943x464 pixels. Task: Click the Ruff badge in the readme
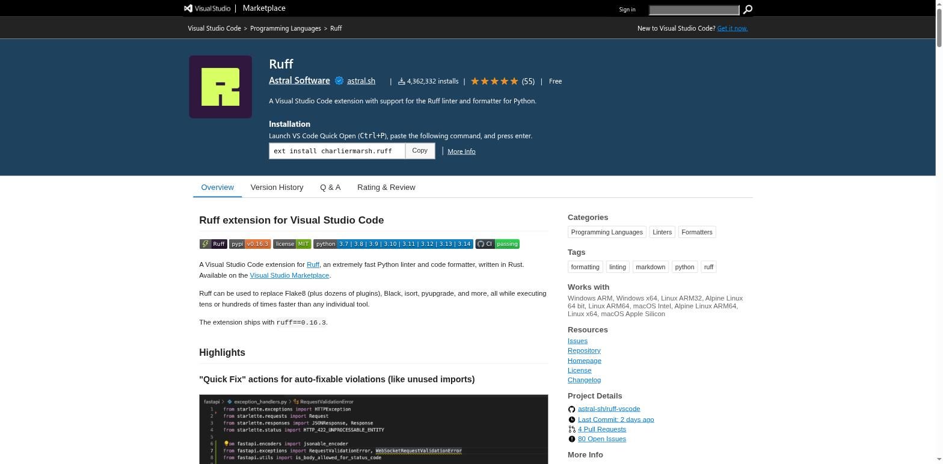(213, 244)
